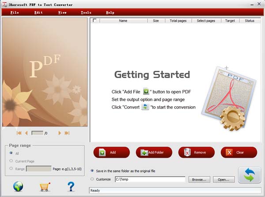Go to first page in preview
Image resolution: width=265 pixels, height=197 pixels.
click(19, 133)
